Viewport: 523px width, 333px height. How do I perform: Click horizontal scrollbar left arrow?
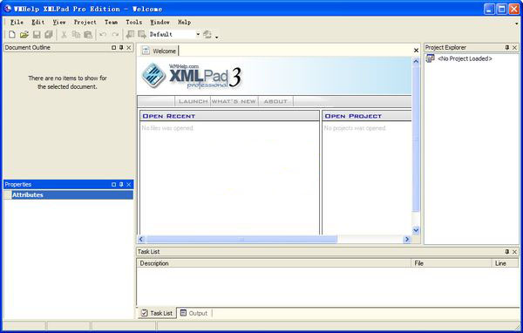pos(141,239)
